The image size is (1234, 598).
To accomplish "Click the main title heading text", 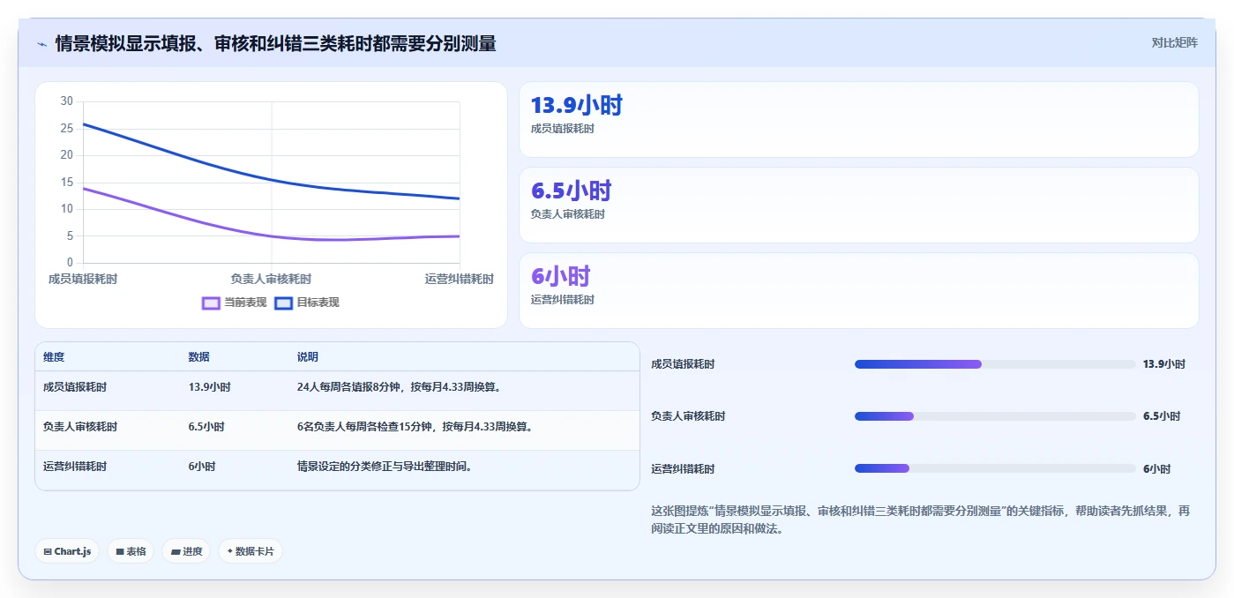I will click(275, 43).
